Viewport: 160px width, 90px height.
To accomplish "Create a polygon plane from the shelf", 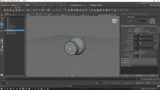I will pos(19,10).
